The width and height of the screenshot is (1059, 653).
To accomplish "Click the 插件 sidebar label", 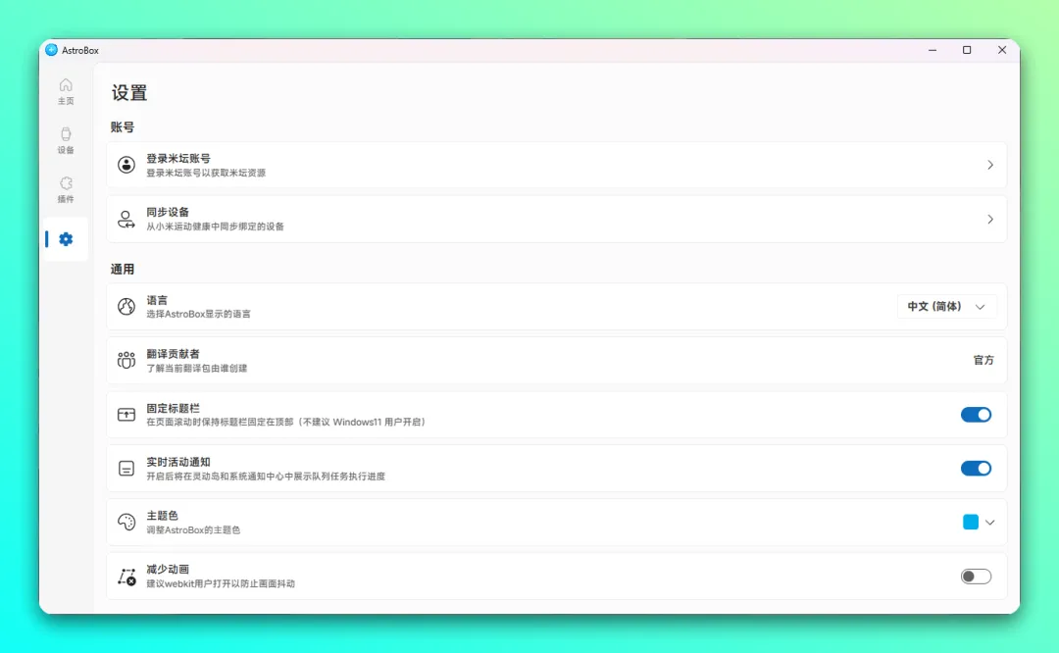I will click(x=66, y=199).
